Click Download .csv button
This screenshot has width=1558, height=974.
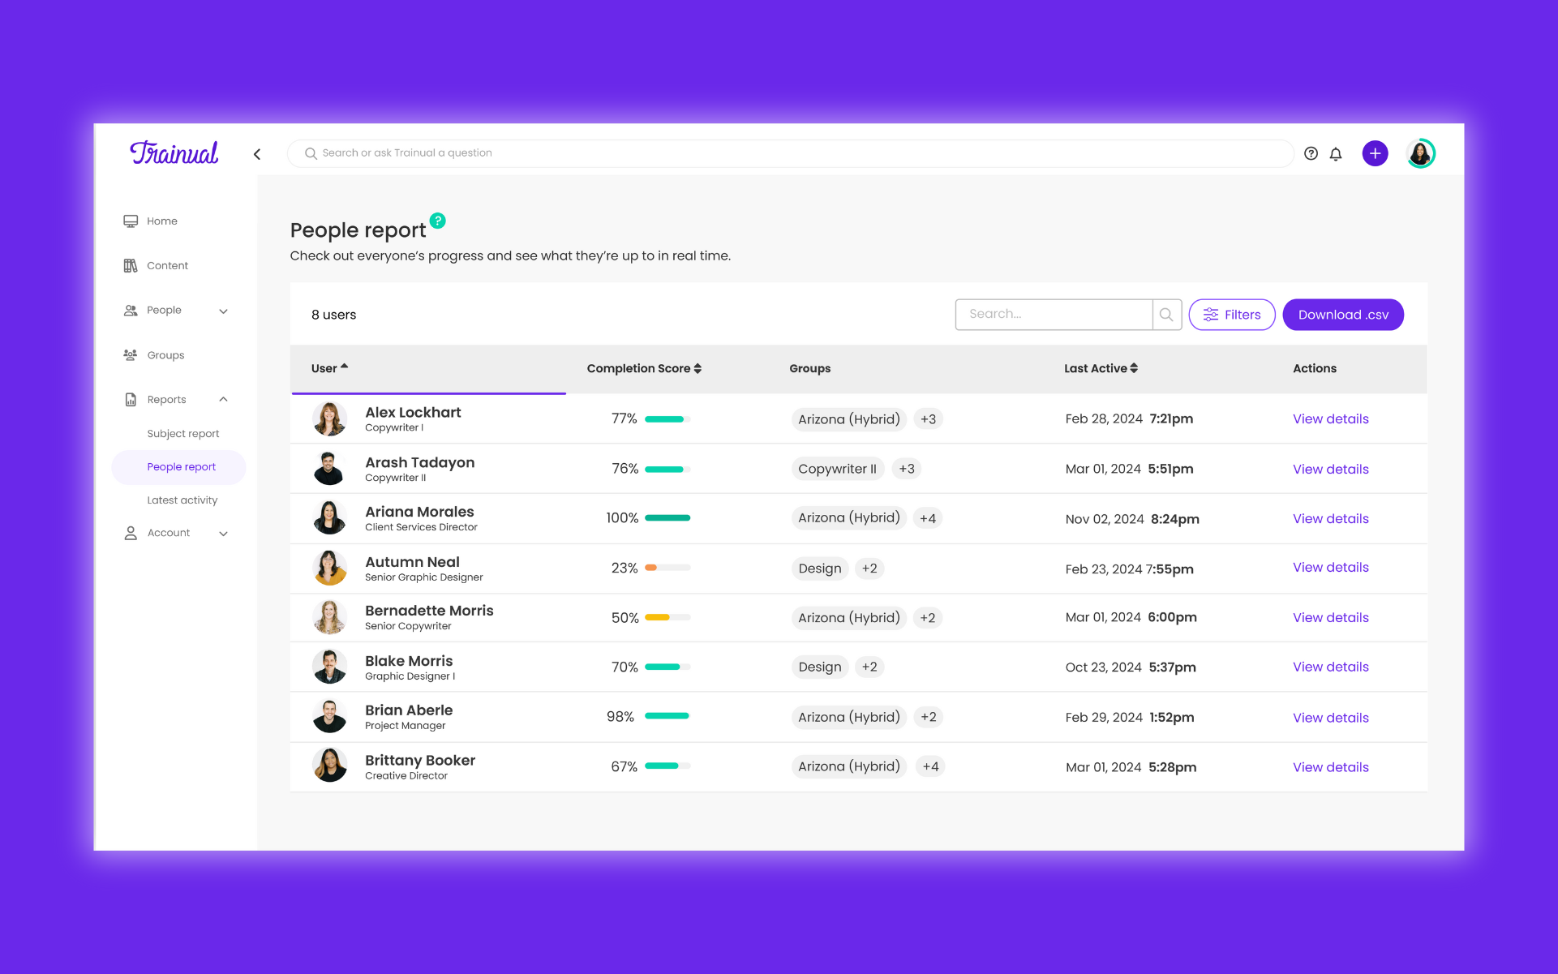coord(1342,314)
